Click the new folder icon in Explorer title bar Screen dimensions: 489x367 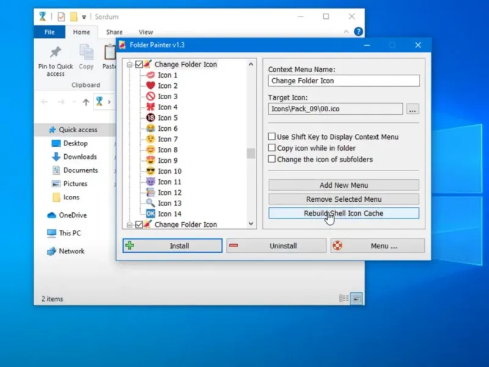(x=73, y=17)
